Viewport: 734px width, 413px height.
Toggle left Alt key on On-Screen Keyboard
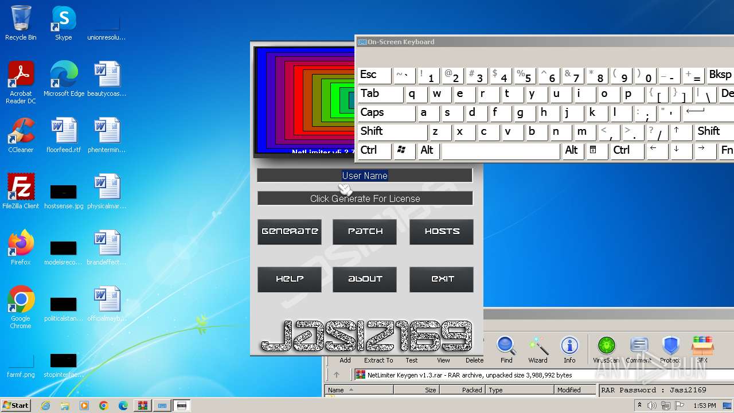point(429,151)
